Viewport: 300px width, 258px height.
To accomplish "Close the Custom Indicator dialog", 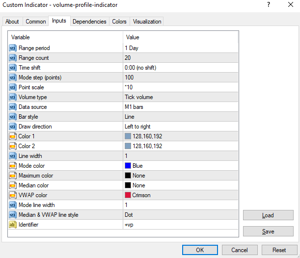I will pos(291,4).
